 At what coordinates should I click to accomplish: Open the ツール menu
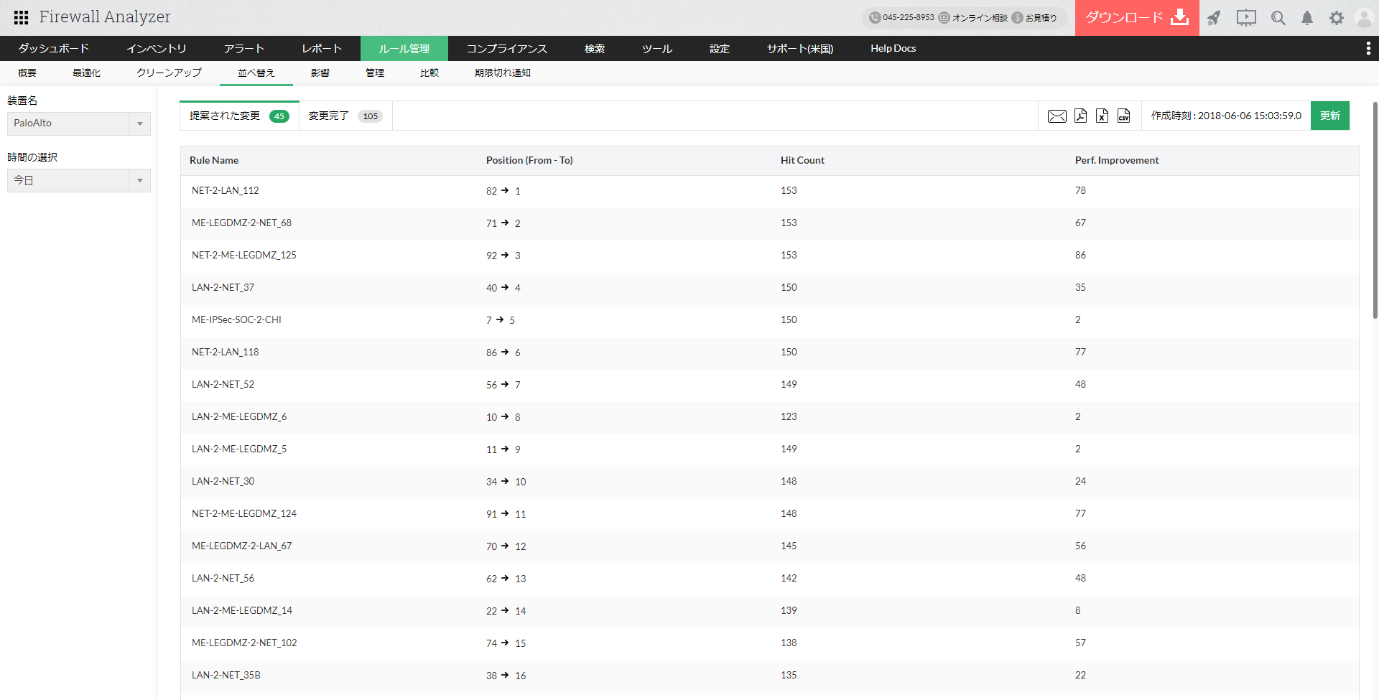tap(657, 48)
